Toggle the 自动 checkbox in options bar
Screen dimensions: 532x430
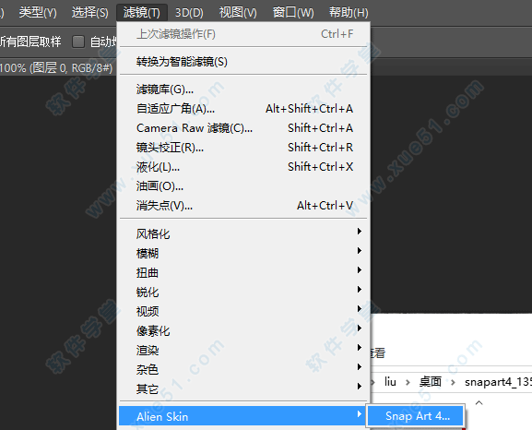tap(78, 42)
